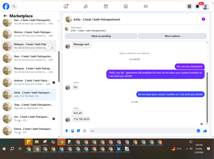
Task: Go to the Home feed icon
Action: coord(66,6)
